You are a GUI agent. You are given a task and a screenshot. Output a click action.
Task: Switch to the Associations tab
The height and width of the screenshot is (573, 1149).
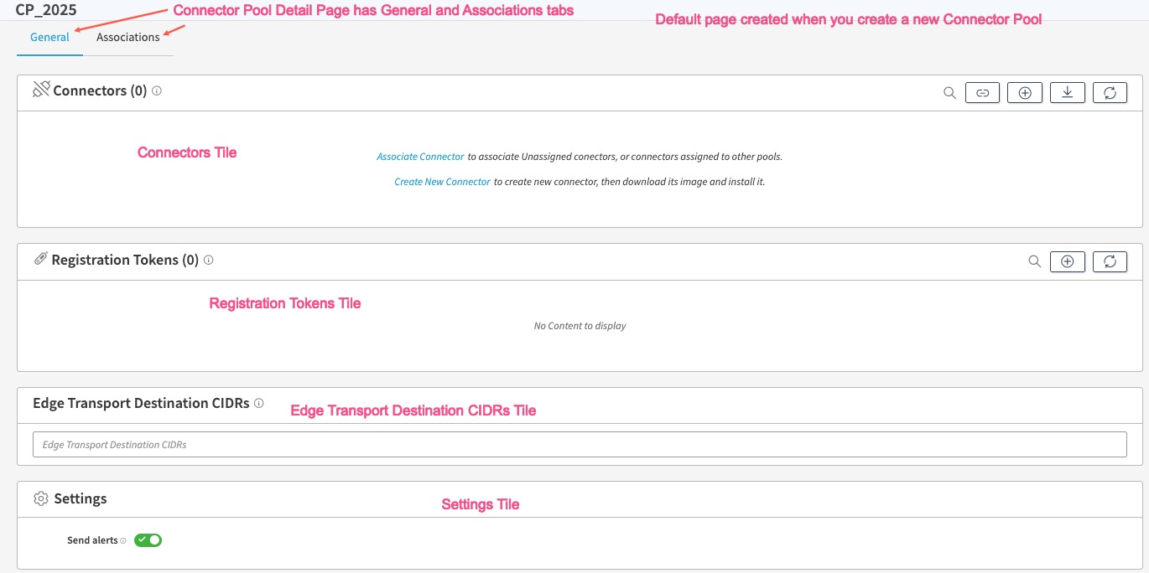[127, 38]
